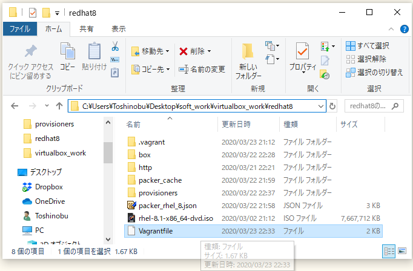413x271 pixels.
Task: Go up one folder level
Action: click(x=59, y=106)
